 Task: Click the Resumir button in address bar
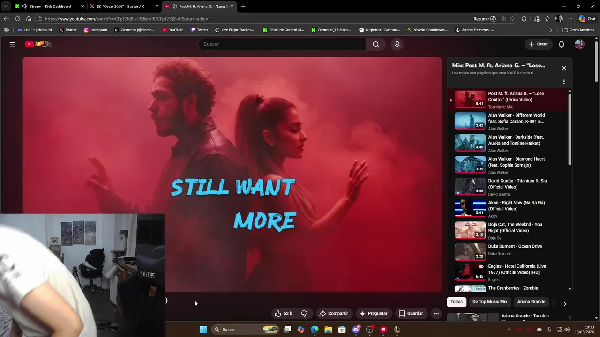[485, 19]
